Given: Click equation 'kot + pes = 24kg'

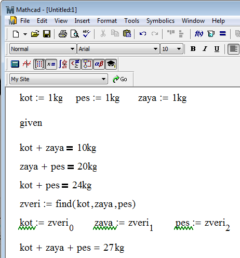Looking at the screenshot, I should coord(56,185).
